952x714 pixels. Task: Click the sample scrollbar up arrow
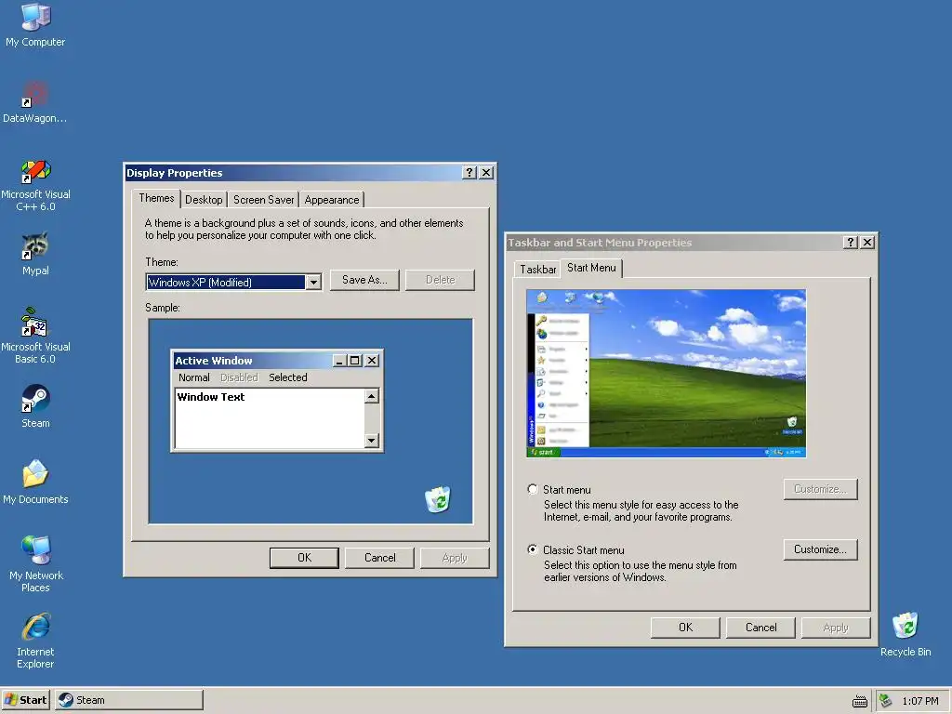click(372, 396)
